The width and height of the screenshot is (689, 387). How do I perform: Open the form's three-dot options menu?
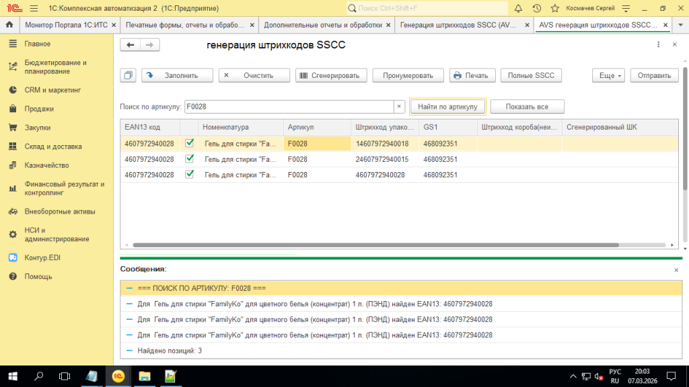click(658, 44)
